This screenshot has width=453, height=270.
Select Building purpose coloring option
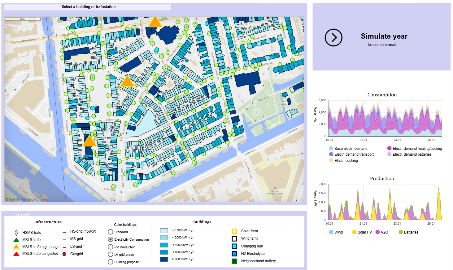(111, 262)
